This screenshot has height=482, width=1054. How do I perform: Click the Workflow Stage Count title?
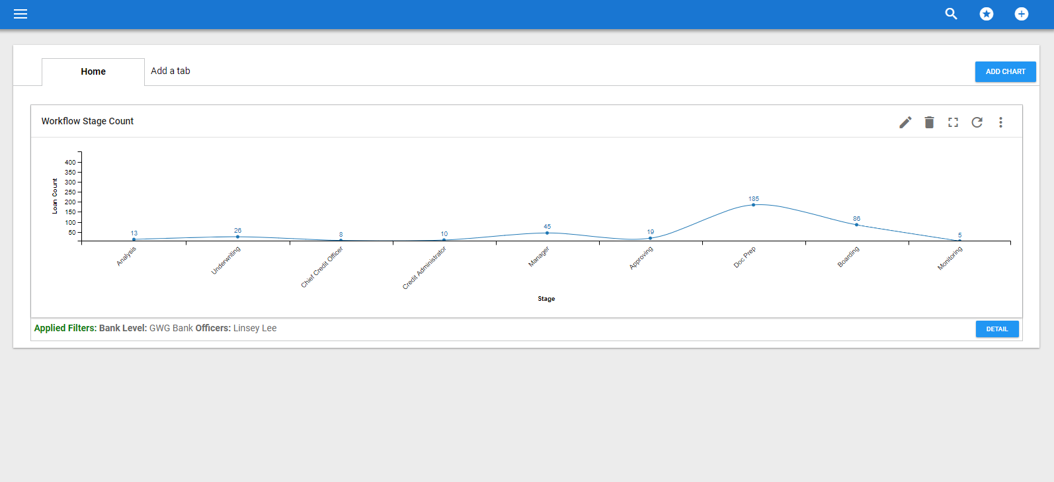(87, 121)
